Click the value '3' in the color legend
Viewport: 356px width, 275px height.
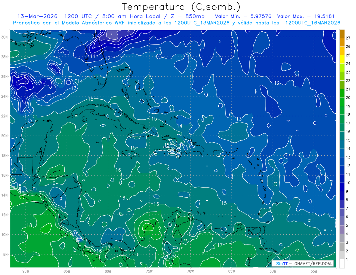(347, 242)
